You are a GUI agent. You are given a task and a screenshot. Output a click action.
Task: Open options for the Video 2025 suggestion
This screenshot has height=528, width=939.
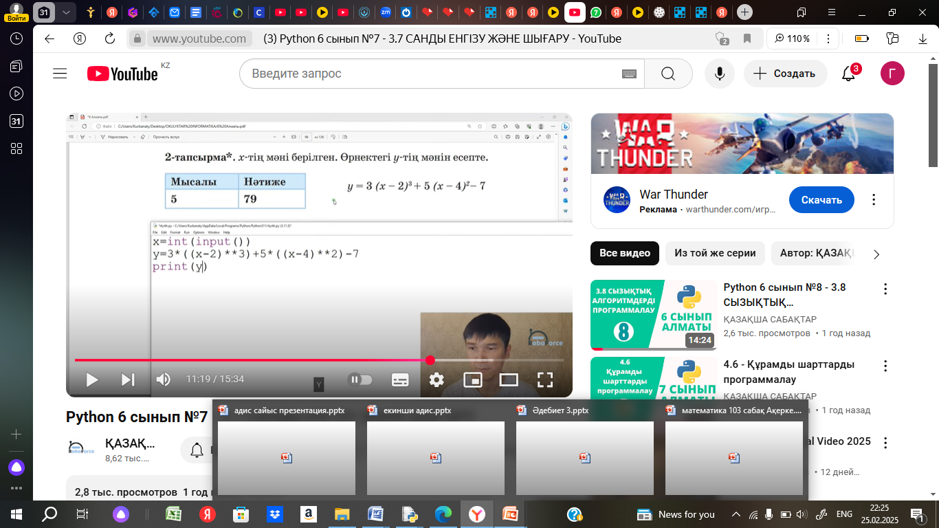click(885, 443)
